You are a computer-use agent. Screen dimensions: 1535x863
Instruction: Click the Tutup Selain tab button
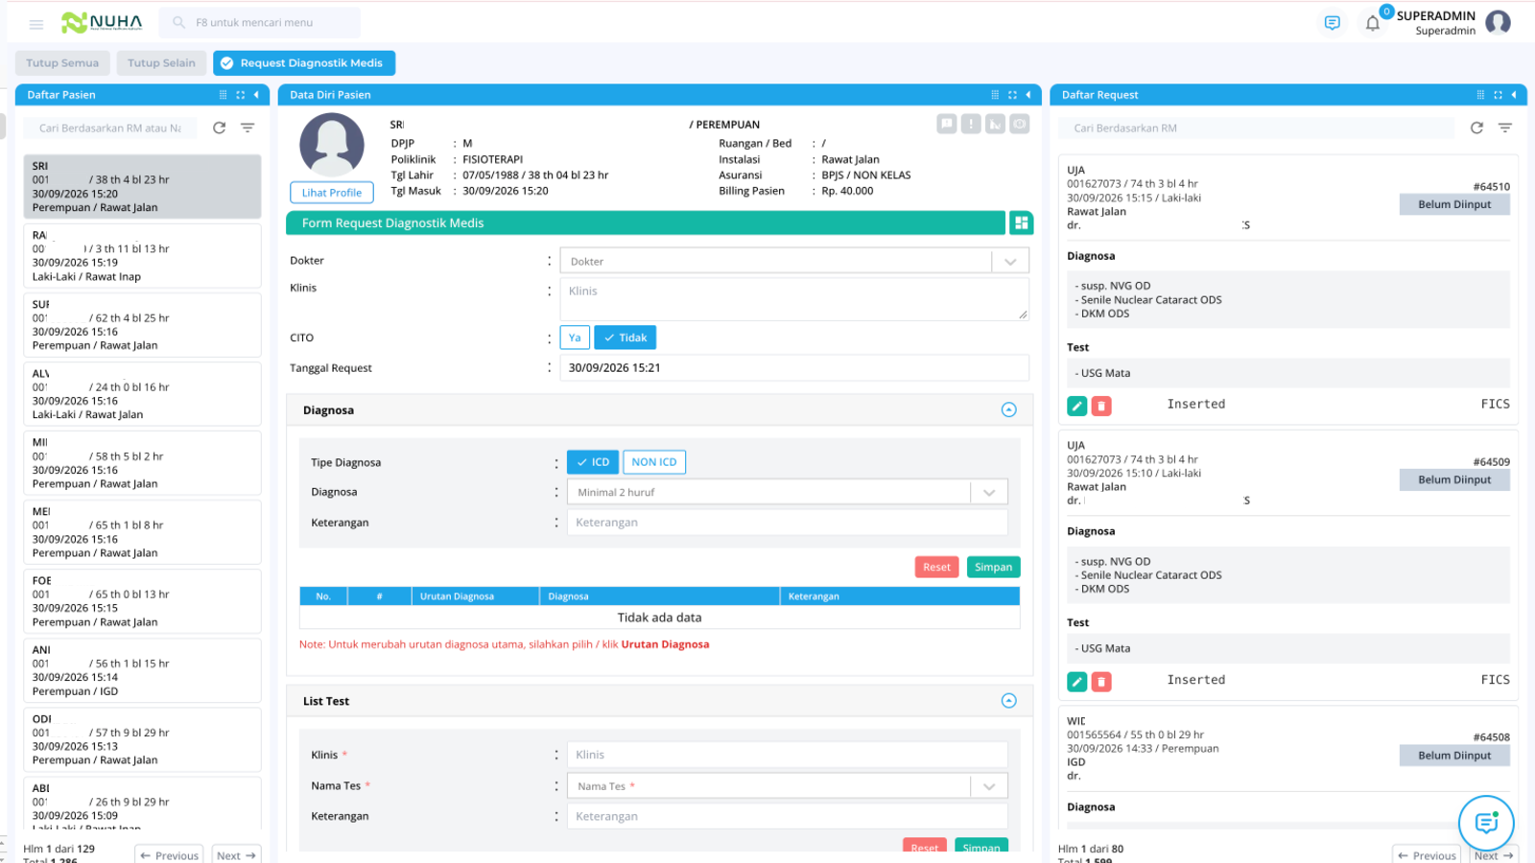pyautogui.click(x=161, y=63)
